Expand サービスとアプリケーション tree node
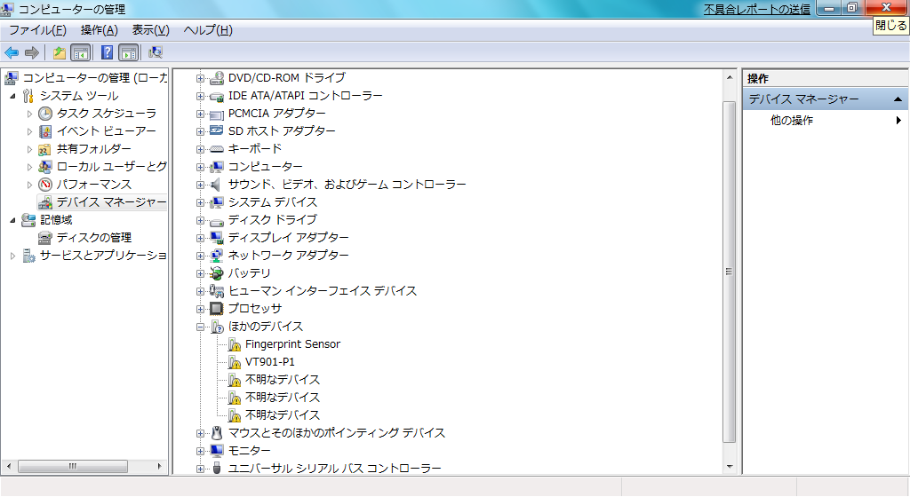Viewport: 910px width, 497px height. (x=12, y=256)
